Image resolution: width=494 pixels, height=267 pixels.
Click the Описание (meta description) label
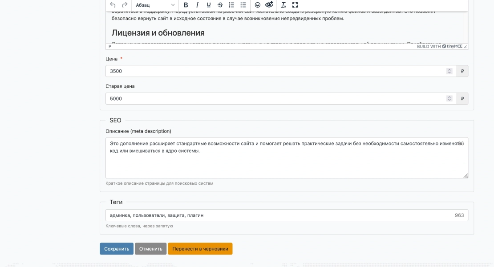[138, 131]
